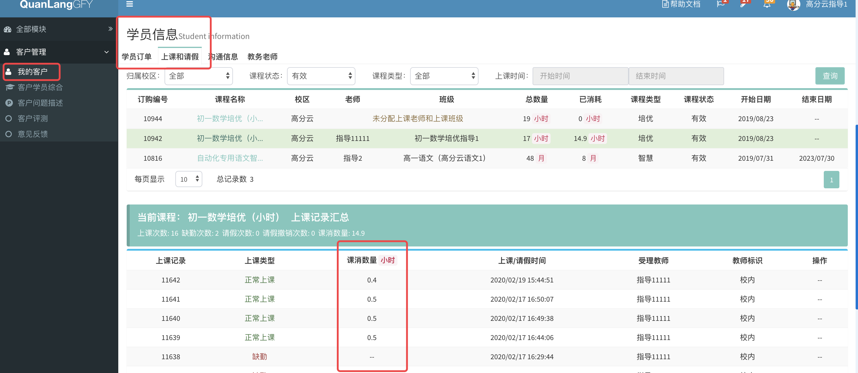Open the 课程类型 dropdown
Screen dimensions: 858x373
pyautogui.click(x=444, y=76)
